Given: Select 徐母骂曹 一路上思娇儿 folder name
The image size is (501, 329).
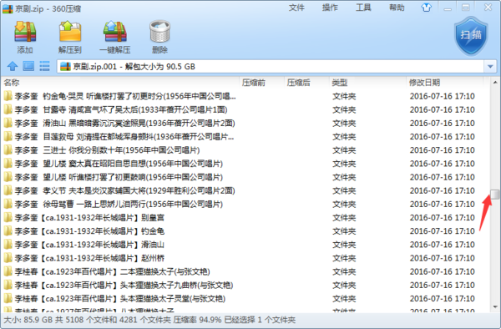Looking at the screenshot, I should (x=119, y=204).
